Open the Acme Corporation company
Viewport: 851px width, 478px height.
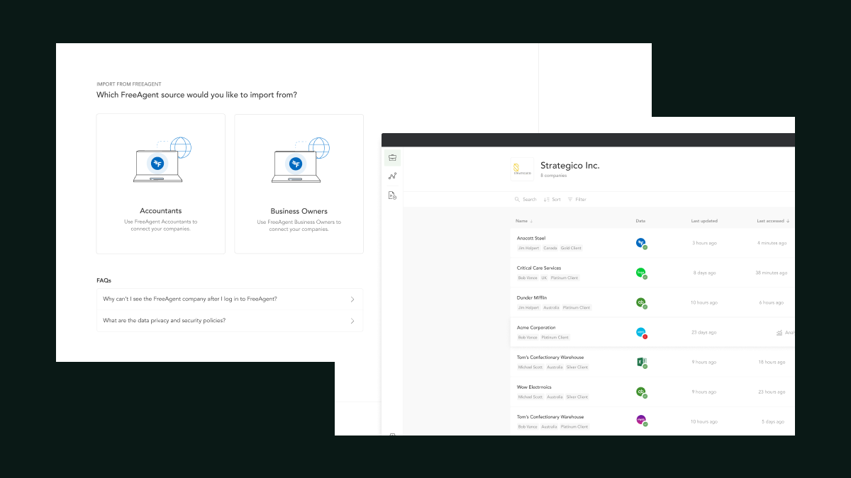536,328
